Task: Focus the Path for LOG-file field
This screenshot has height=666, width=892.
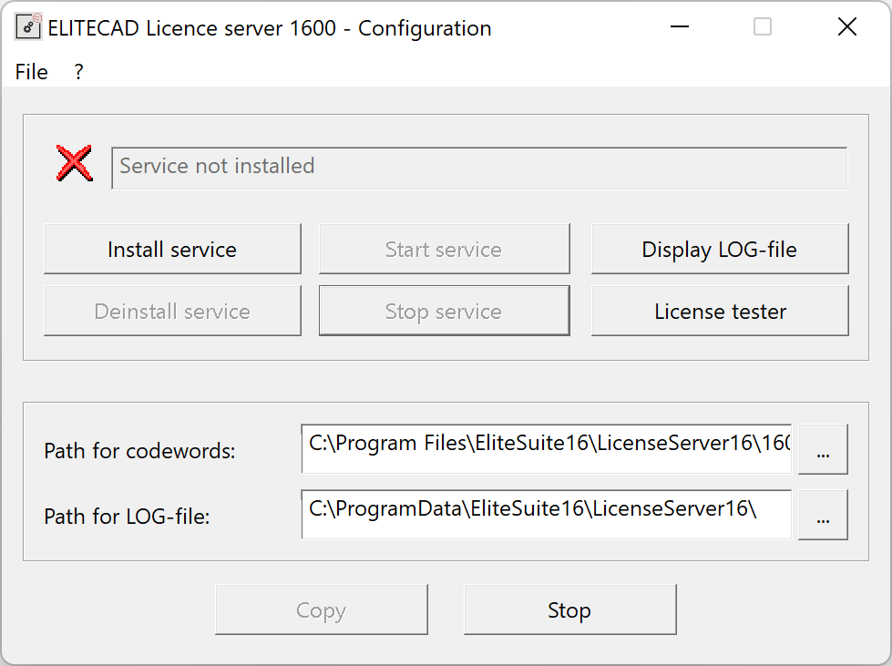Action: pos(546,514)
